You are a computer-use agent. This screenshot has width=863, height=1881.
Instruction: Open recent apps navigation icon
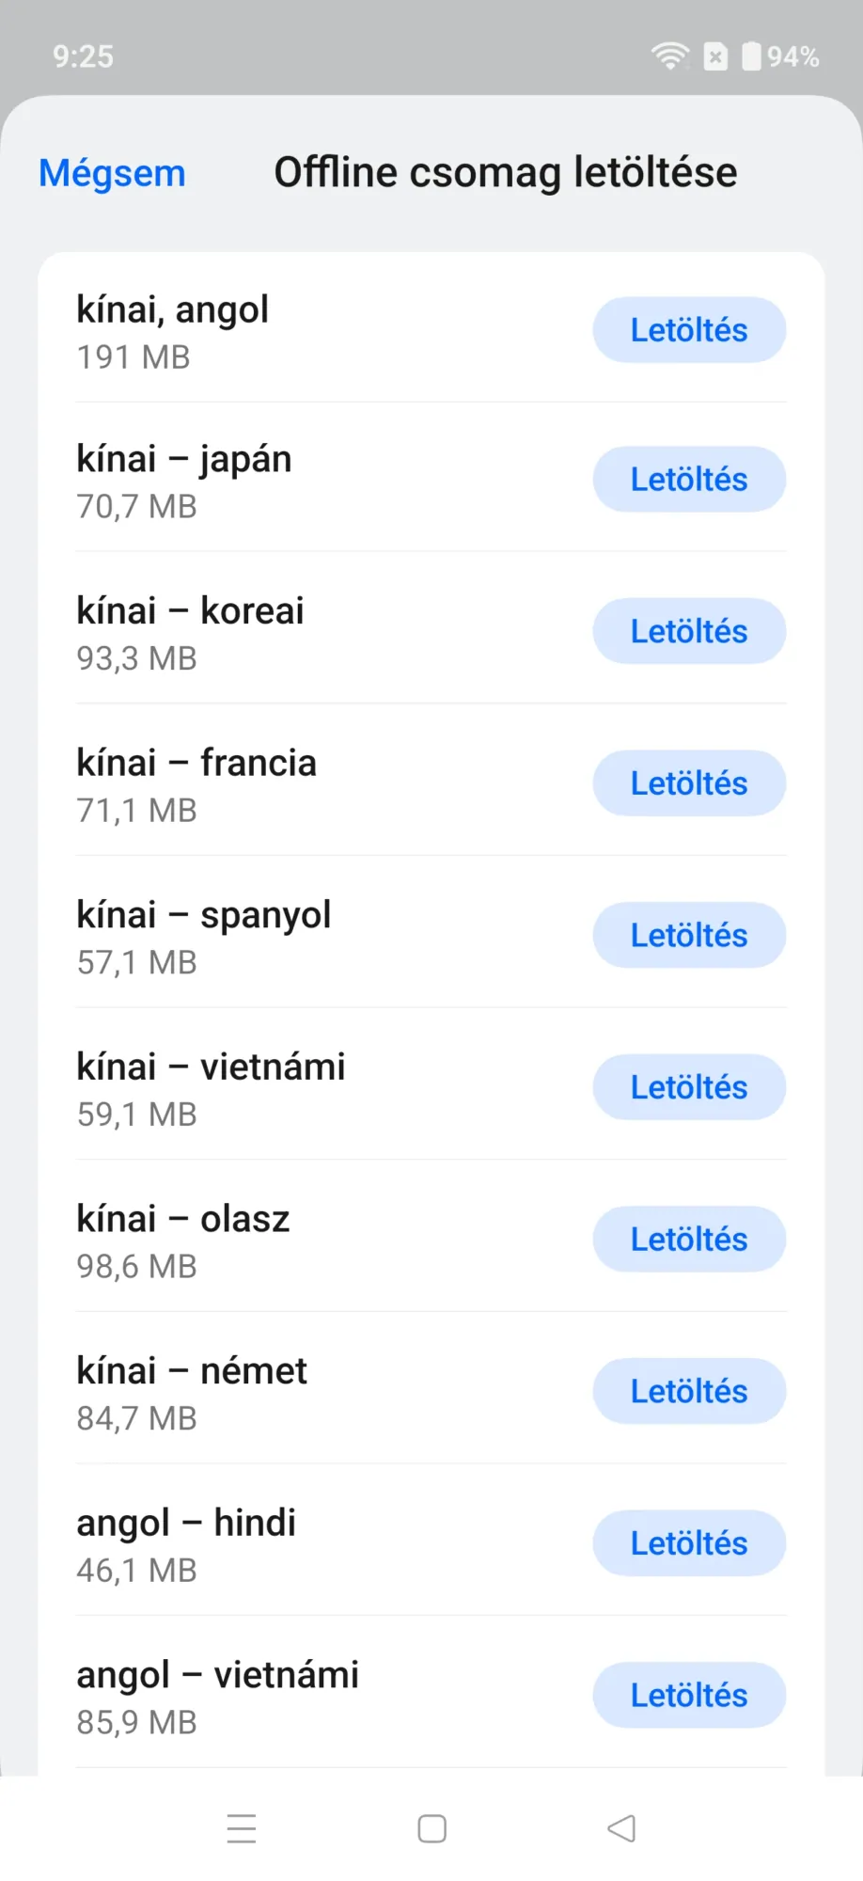242,1828
